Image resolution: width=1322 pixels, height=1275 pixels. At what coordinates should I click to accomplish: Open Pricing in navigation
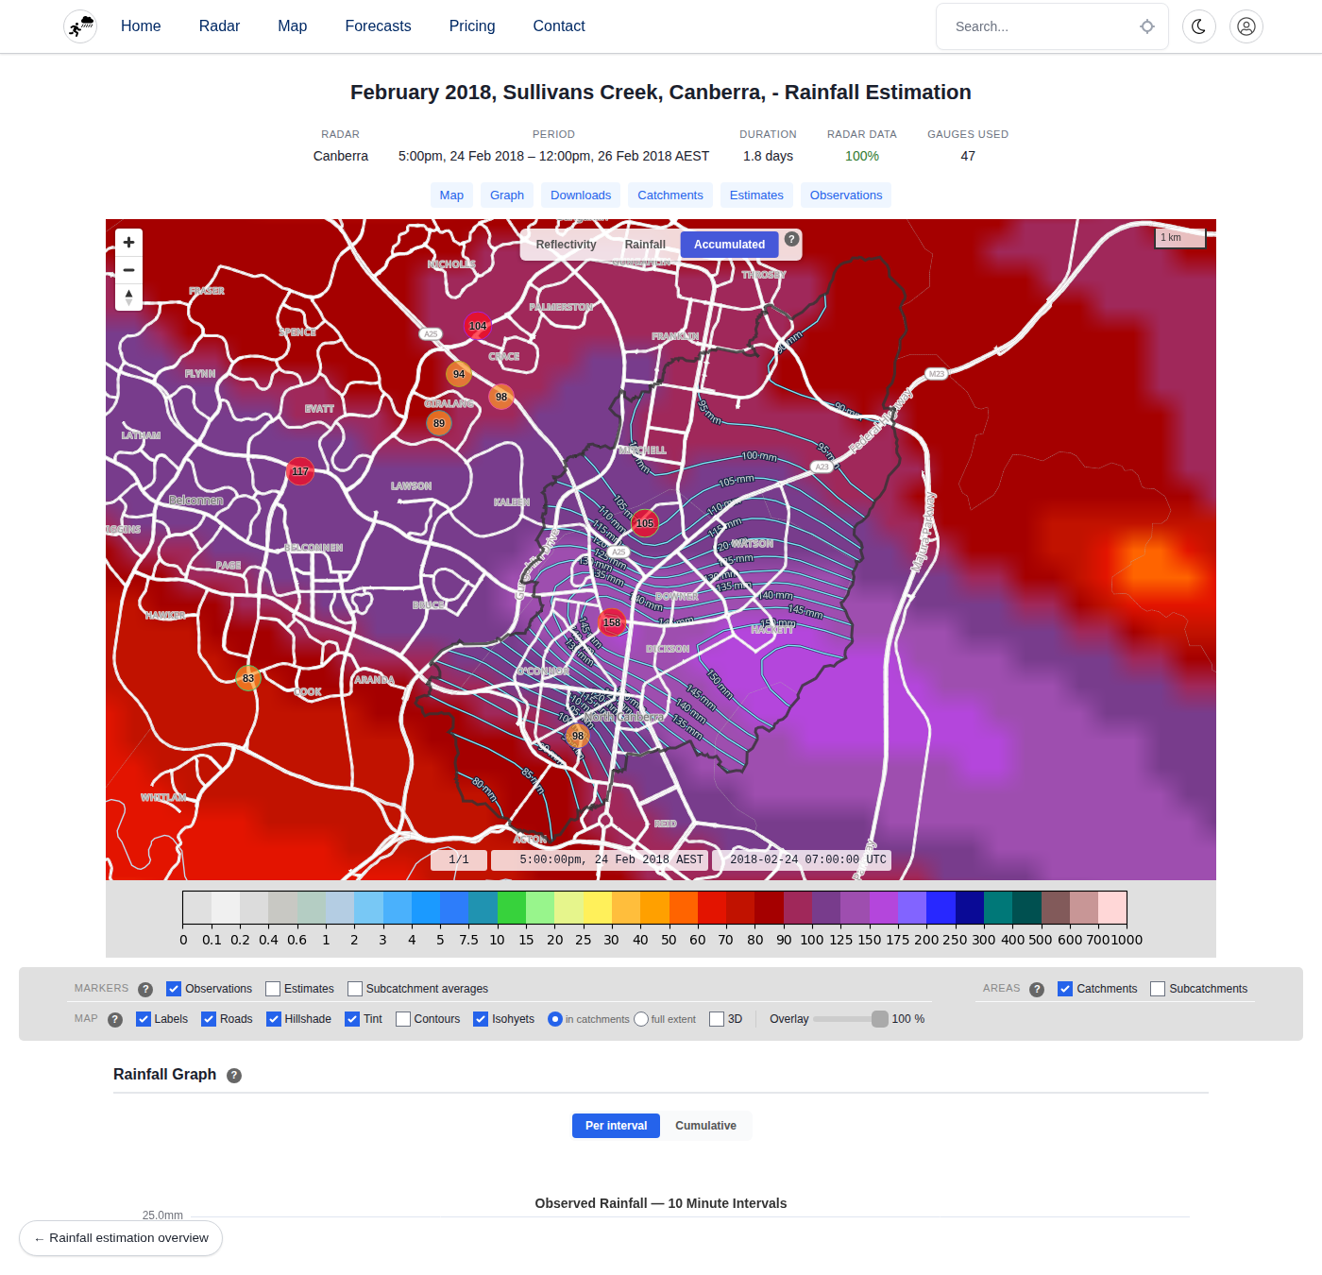[472, 26]
